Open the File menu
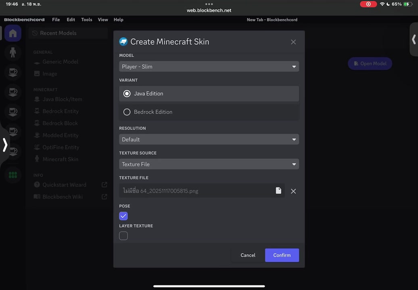418x290 pixels. [x=56, y=20]
